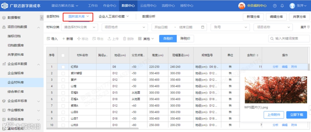Image resolution: width=311 pixels, height=132 pixels.
Task: Click the 共享分库 button
Action: point(299,17)
